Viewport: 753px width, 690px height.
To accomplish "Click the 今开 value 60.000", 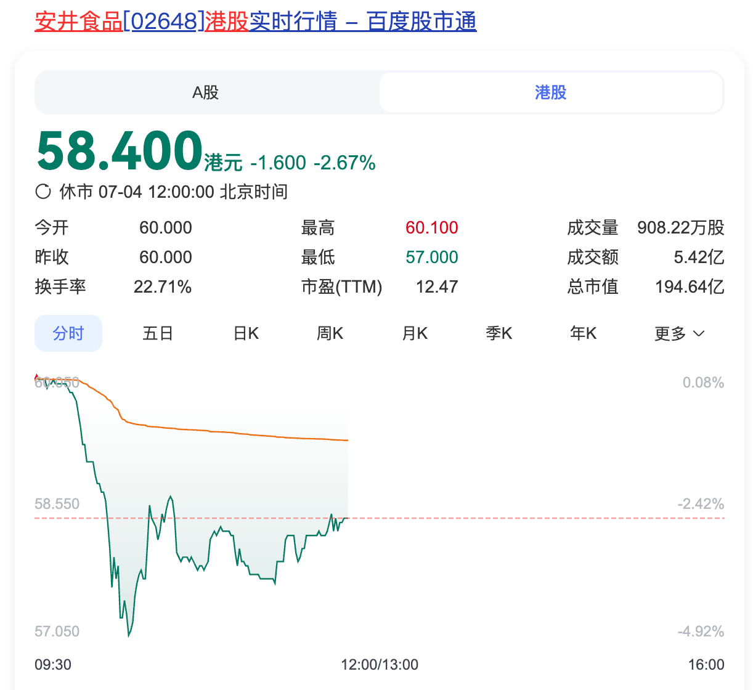I will click(166, 227).
